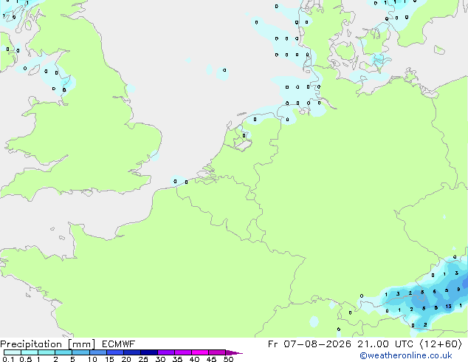Select the 0.5–1 mm legend color swatch
Viewport: 468px width, 362px height.
click(30, 352)
